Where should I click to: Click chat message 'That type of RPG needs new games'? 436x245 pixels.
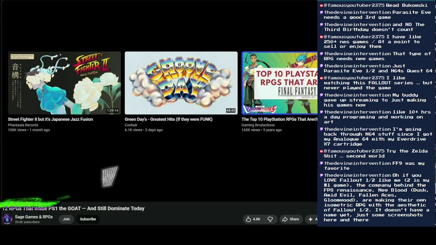click(375, 56)
